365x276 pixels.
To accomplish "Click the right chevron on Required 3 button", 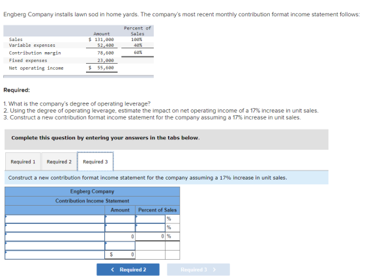I will pos(214,269).
